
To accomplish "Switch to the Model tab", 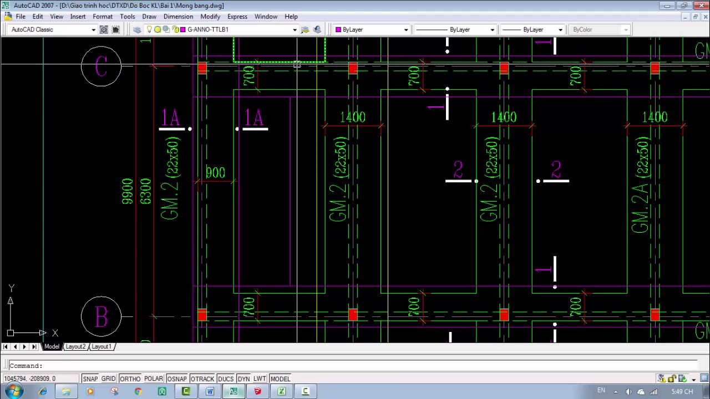I will (x=52, y=347).
